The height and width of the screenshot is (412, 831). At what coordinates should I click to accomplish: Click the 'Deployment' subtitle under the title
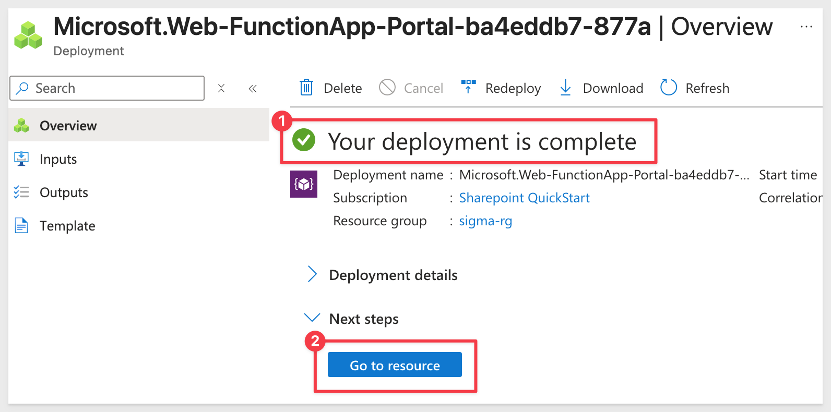[x=89, y=51]
